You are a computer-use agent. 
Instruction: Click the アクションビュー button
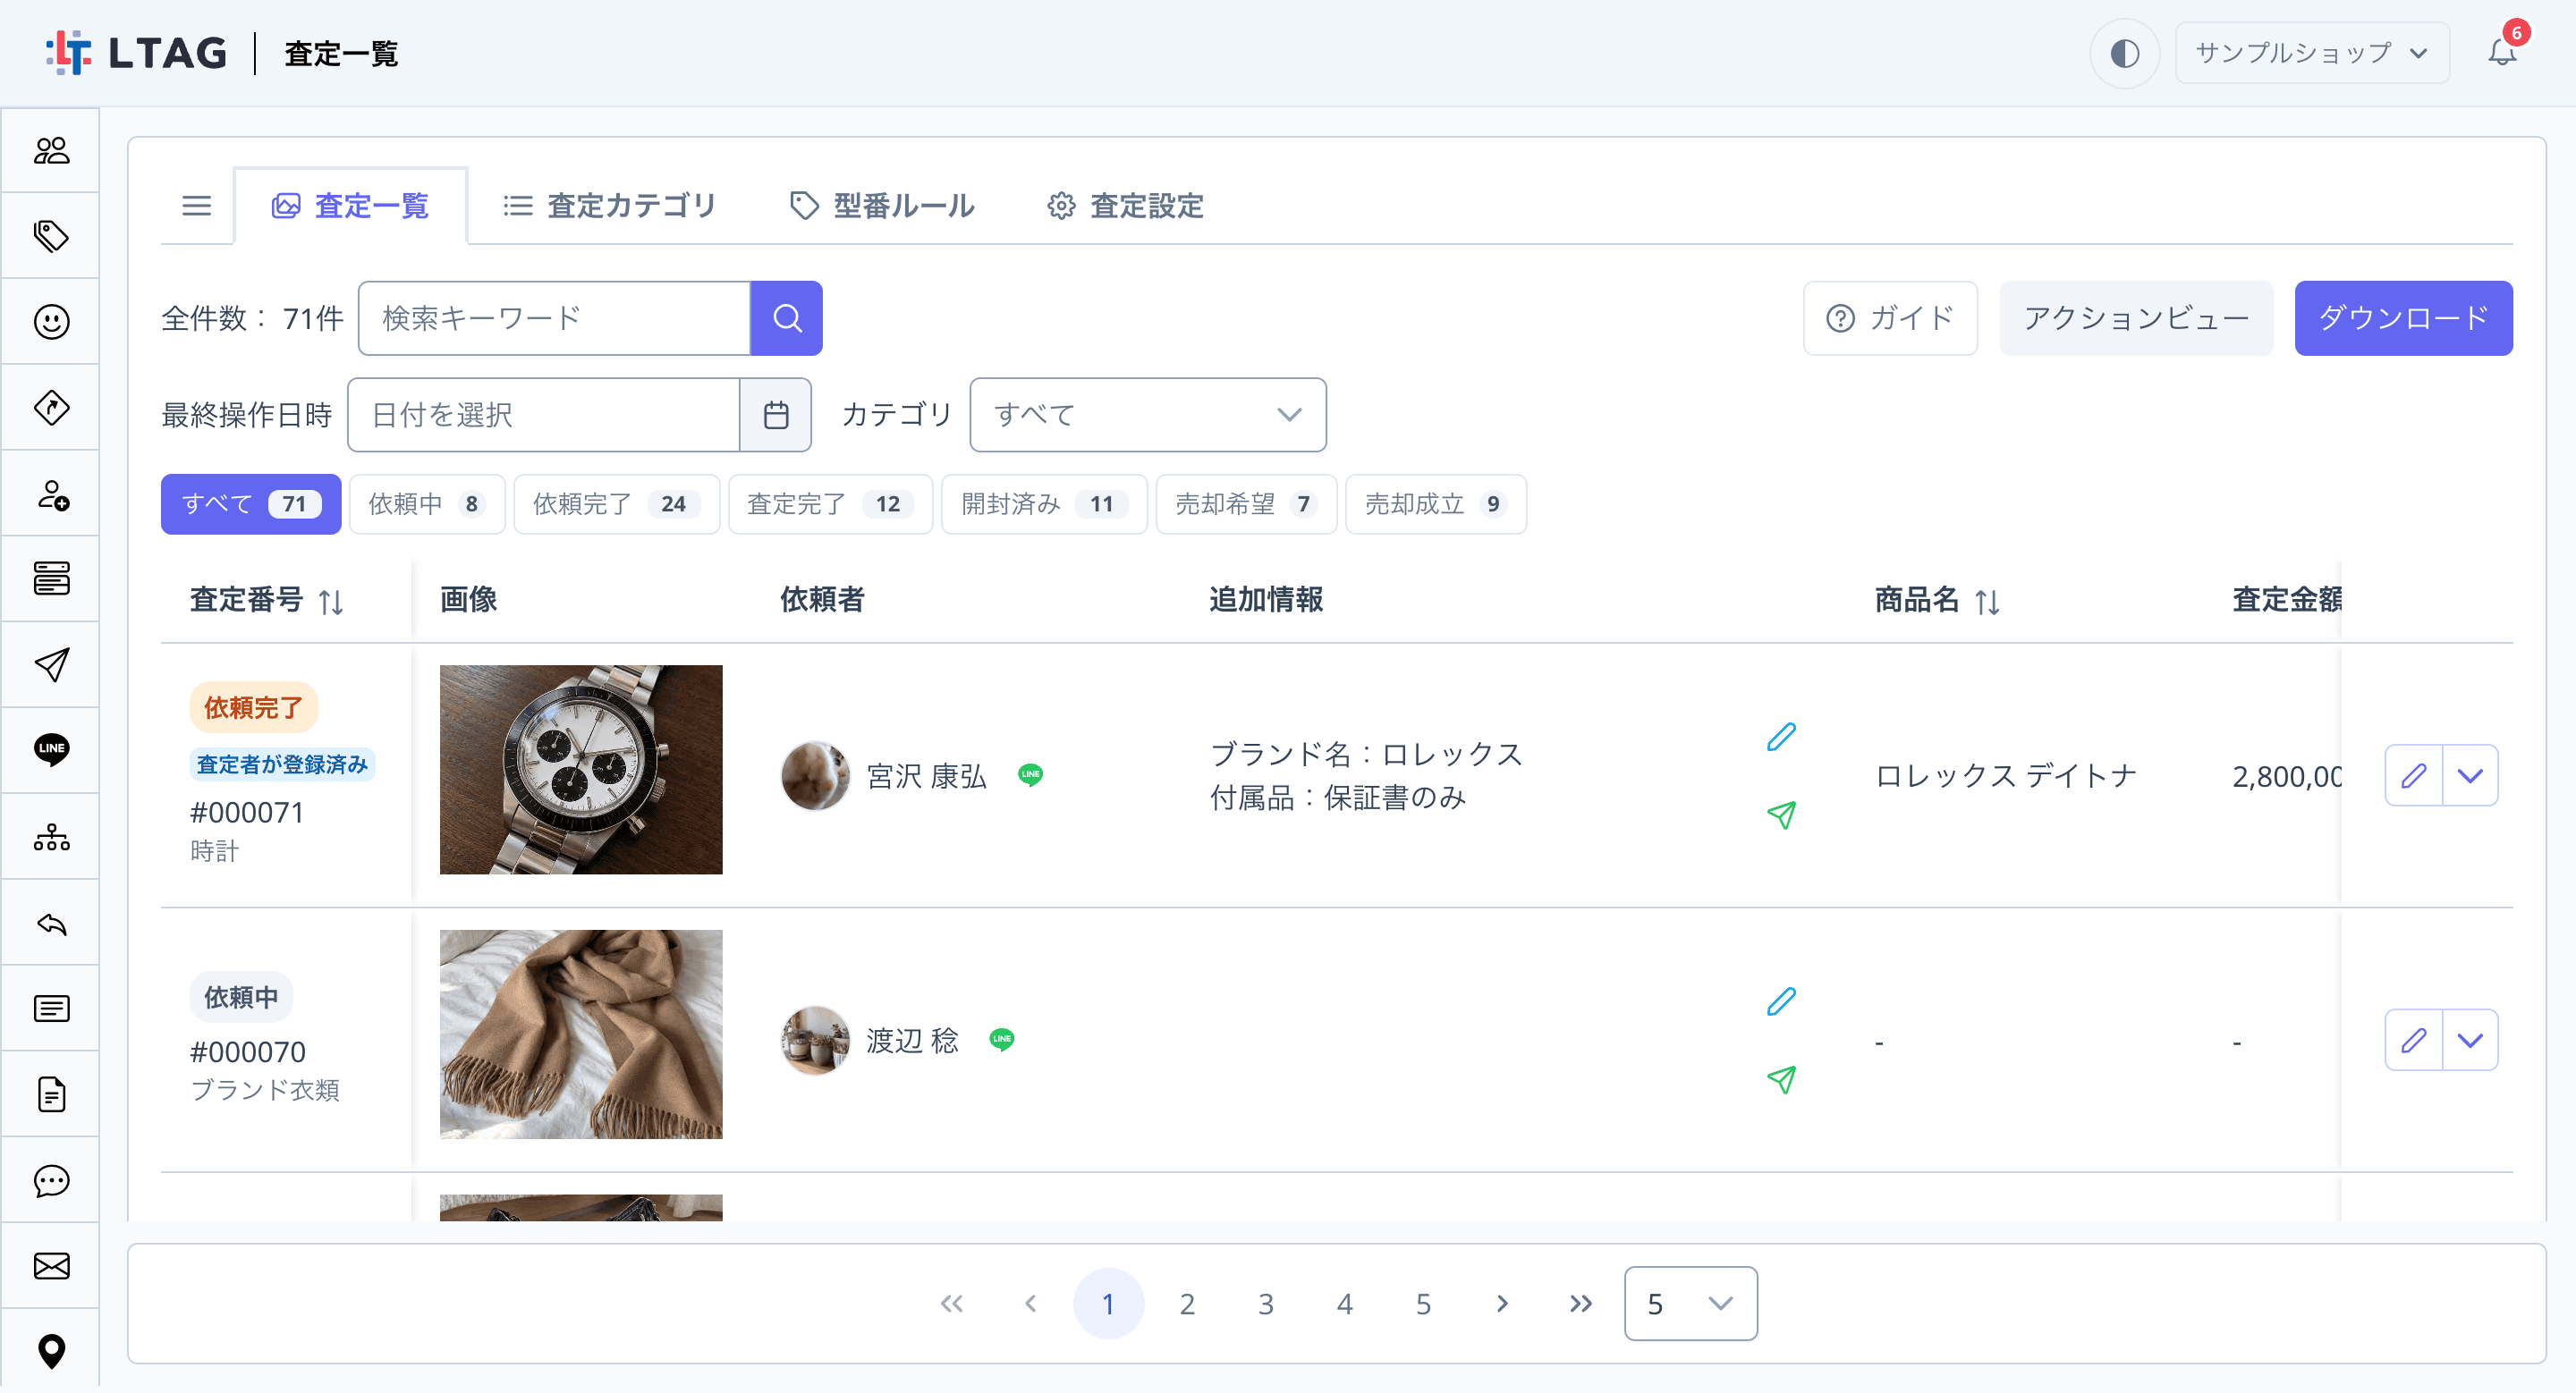pos(2136,317)
